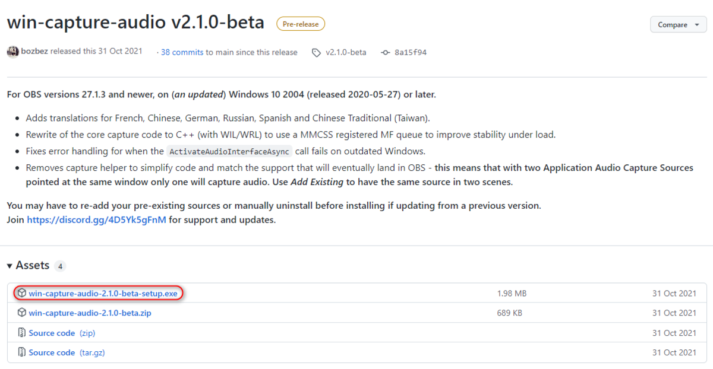Viewport: 713px width, 369px height.
Task: Click the Pre-release label badge
Action: (x=300, y=24)
